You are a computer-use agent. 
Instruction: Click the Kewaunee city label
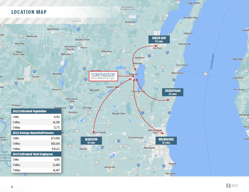pyautogui.click(x=185, y=44)
